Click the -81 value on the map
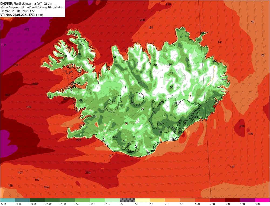The image size is (270, 206). [x=155, y=65]
